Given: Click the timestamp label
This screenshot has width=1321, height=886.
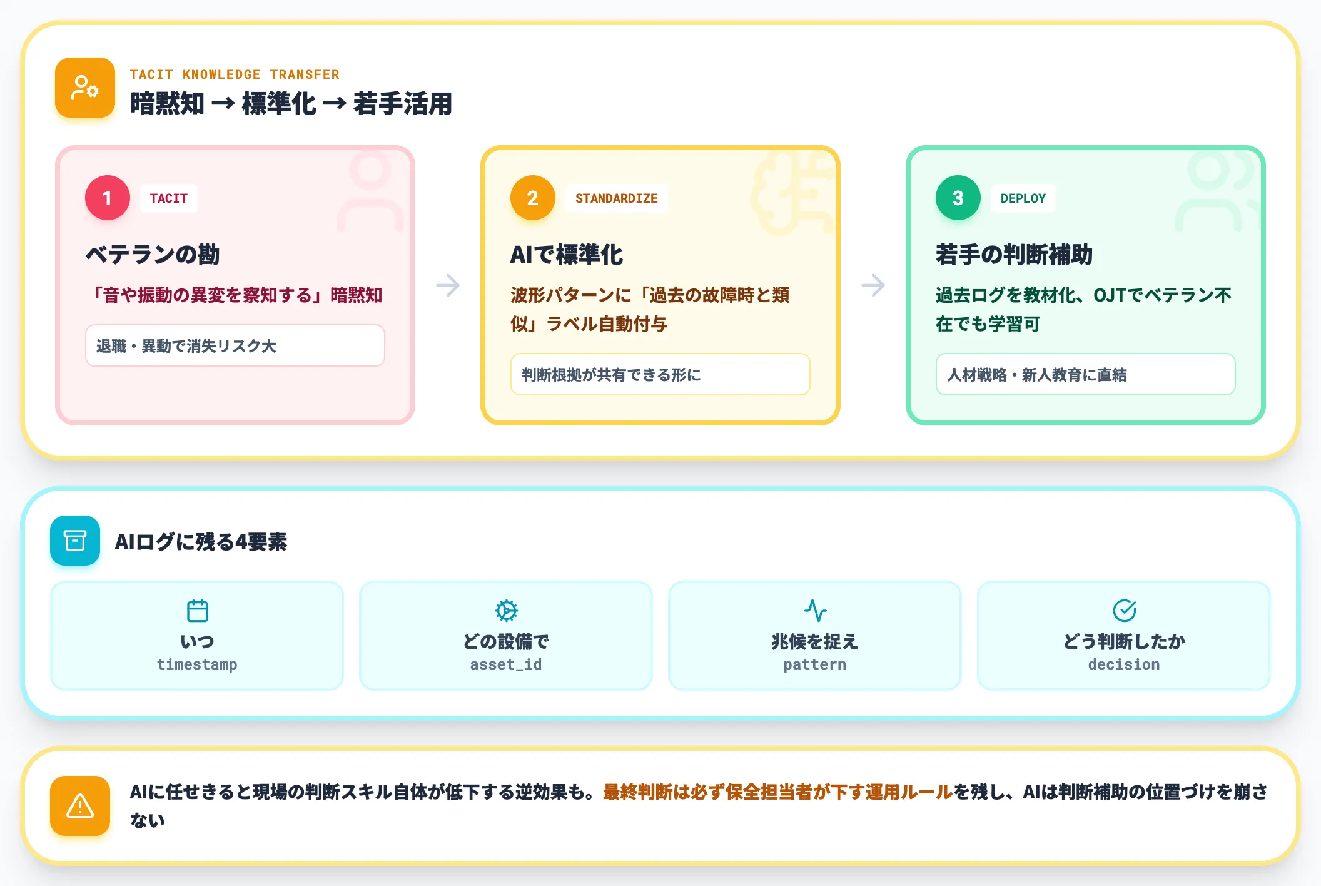Looking at the screenshot, I should pos(197,664).
